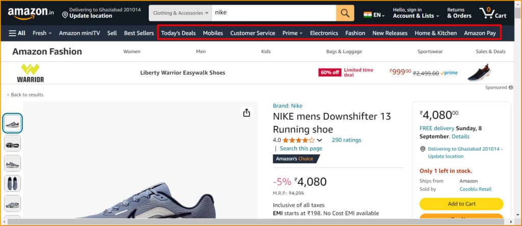Image resolution: width=522 pixels, height=226 pixels.
Task: Expand the ratings breakdown chevron
Action: 320,140
